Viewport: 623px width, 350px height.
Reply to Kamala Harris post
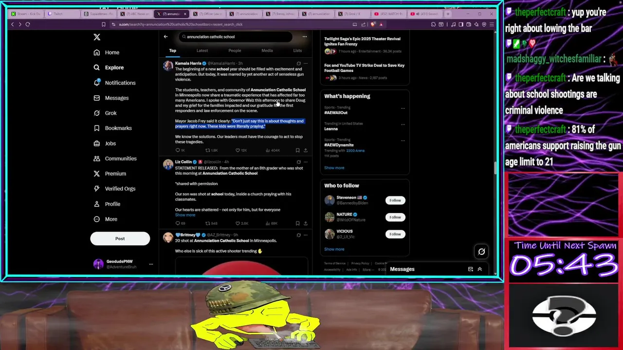[x=180, y=150]
